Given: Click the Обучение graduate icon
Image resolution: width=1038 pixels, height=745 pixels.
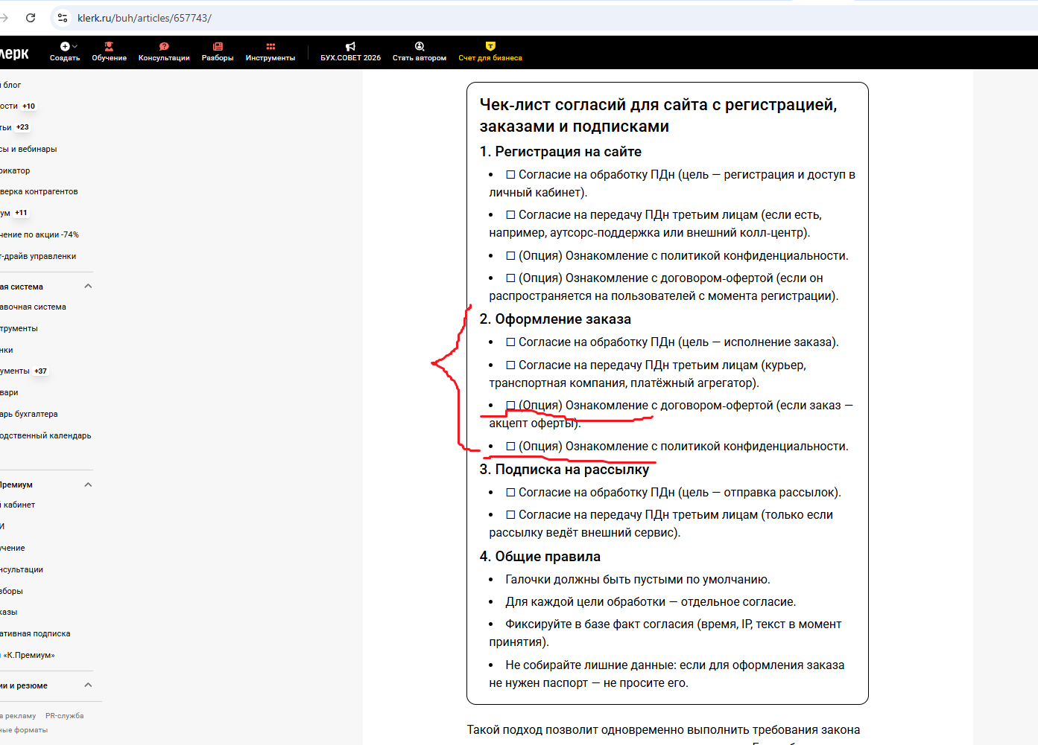Looking at the screenshot, I should click(109, 47).
